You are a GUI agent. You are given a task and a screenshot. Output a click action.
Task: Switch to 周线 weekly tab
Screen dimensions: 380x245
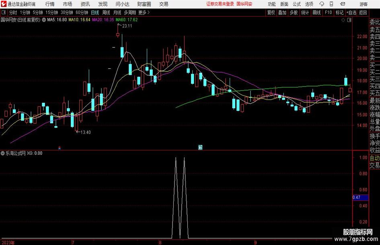coord(106,12)
